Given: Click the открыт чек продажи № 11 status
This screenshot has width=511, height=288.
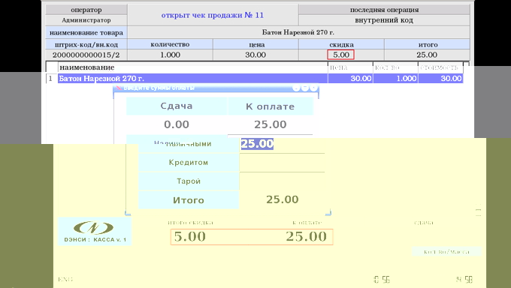Looking at the screenshot, I should 213,15.
